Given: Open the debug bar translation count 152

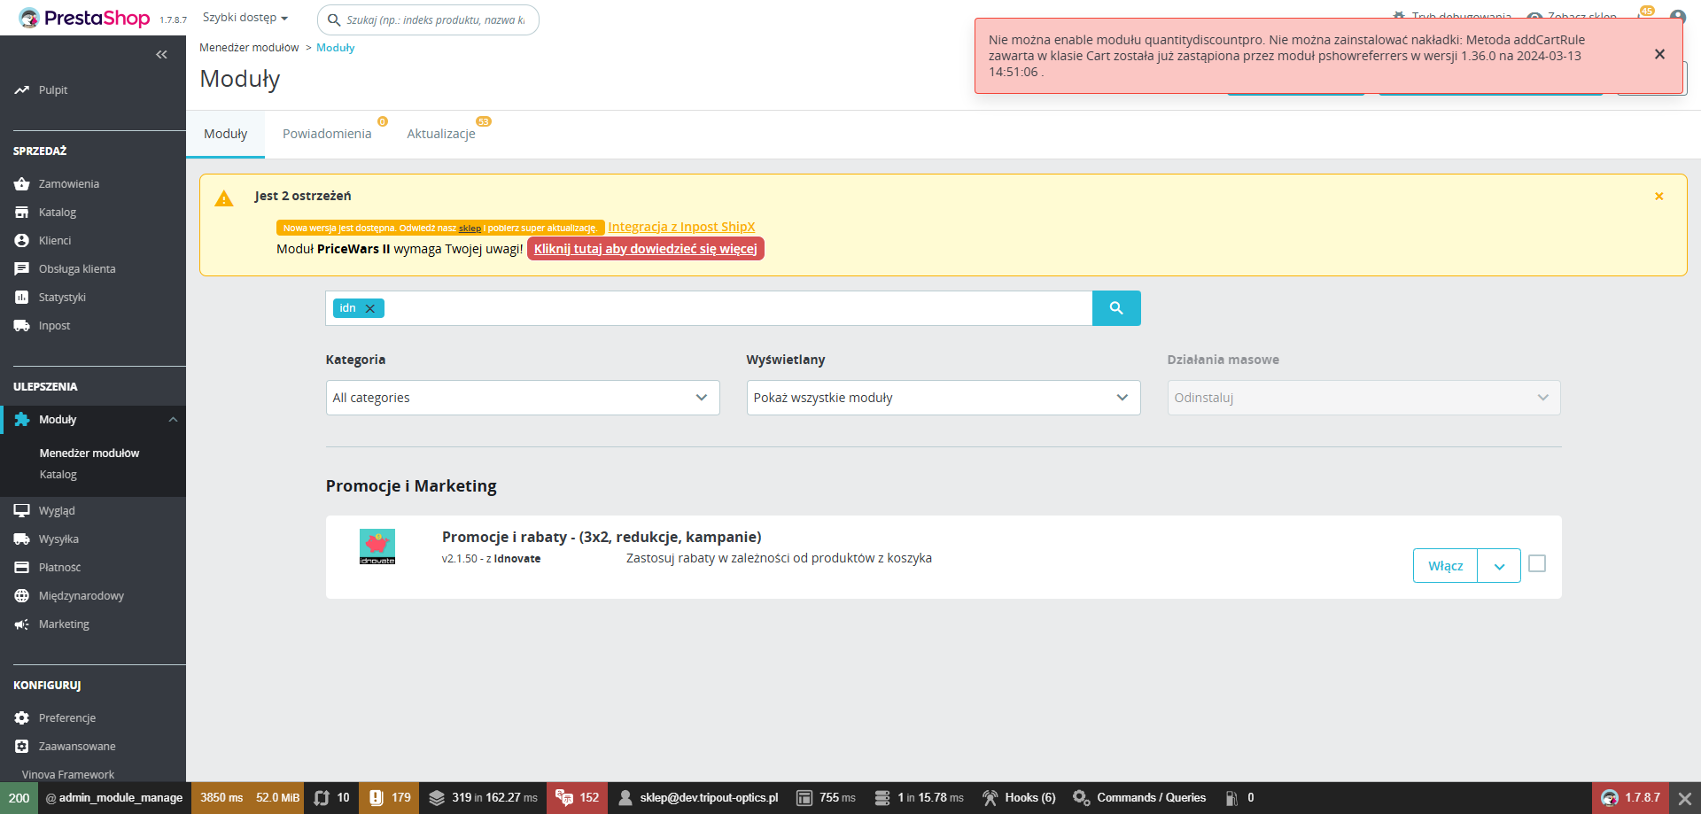Looking at the screenshot, I should [578, 798].
